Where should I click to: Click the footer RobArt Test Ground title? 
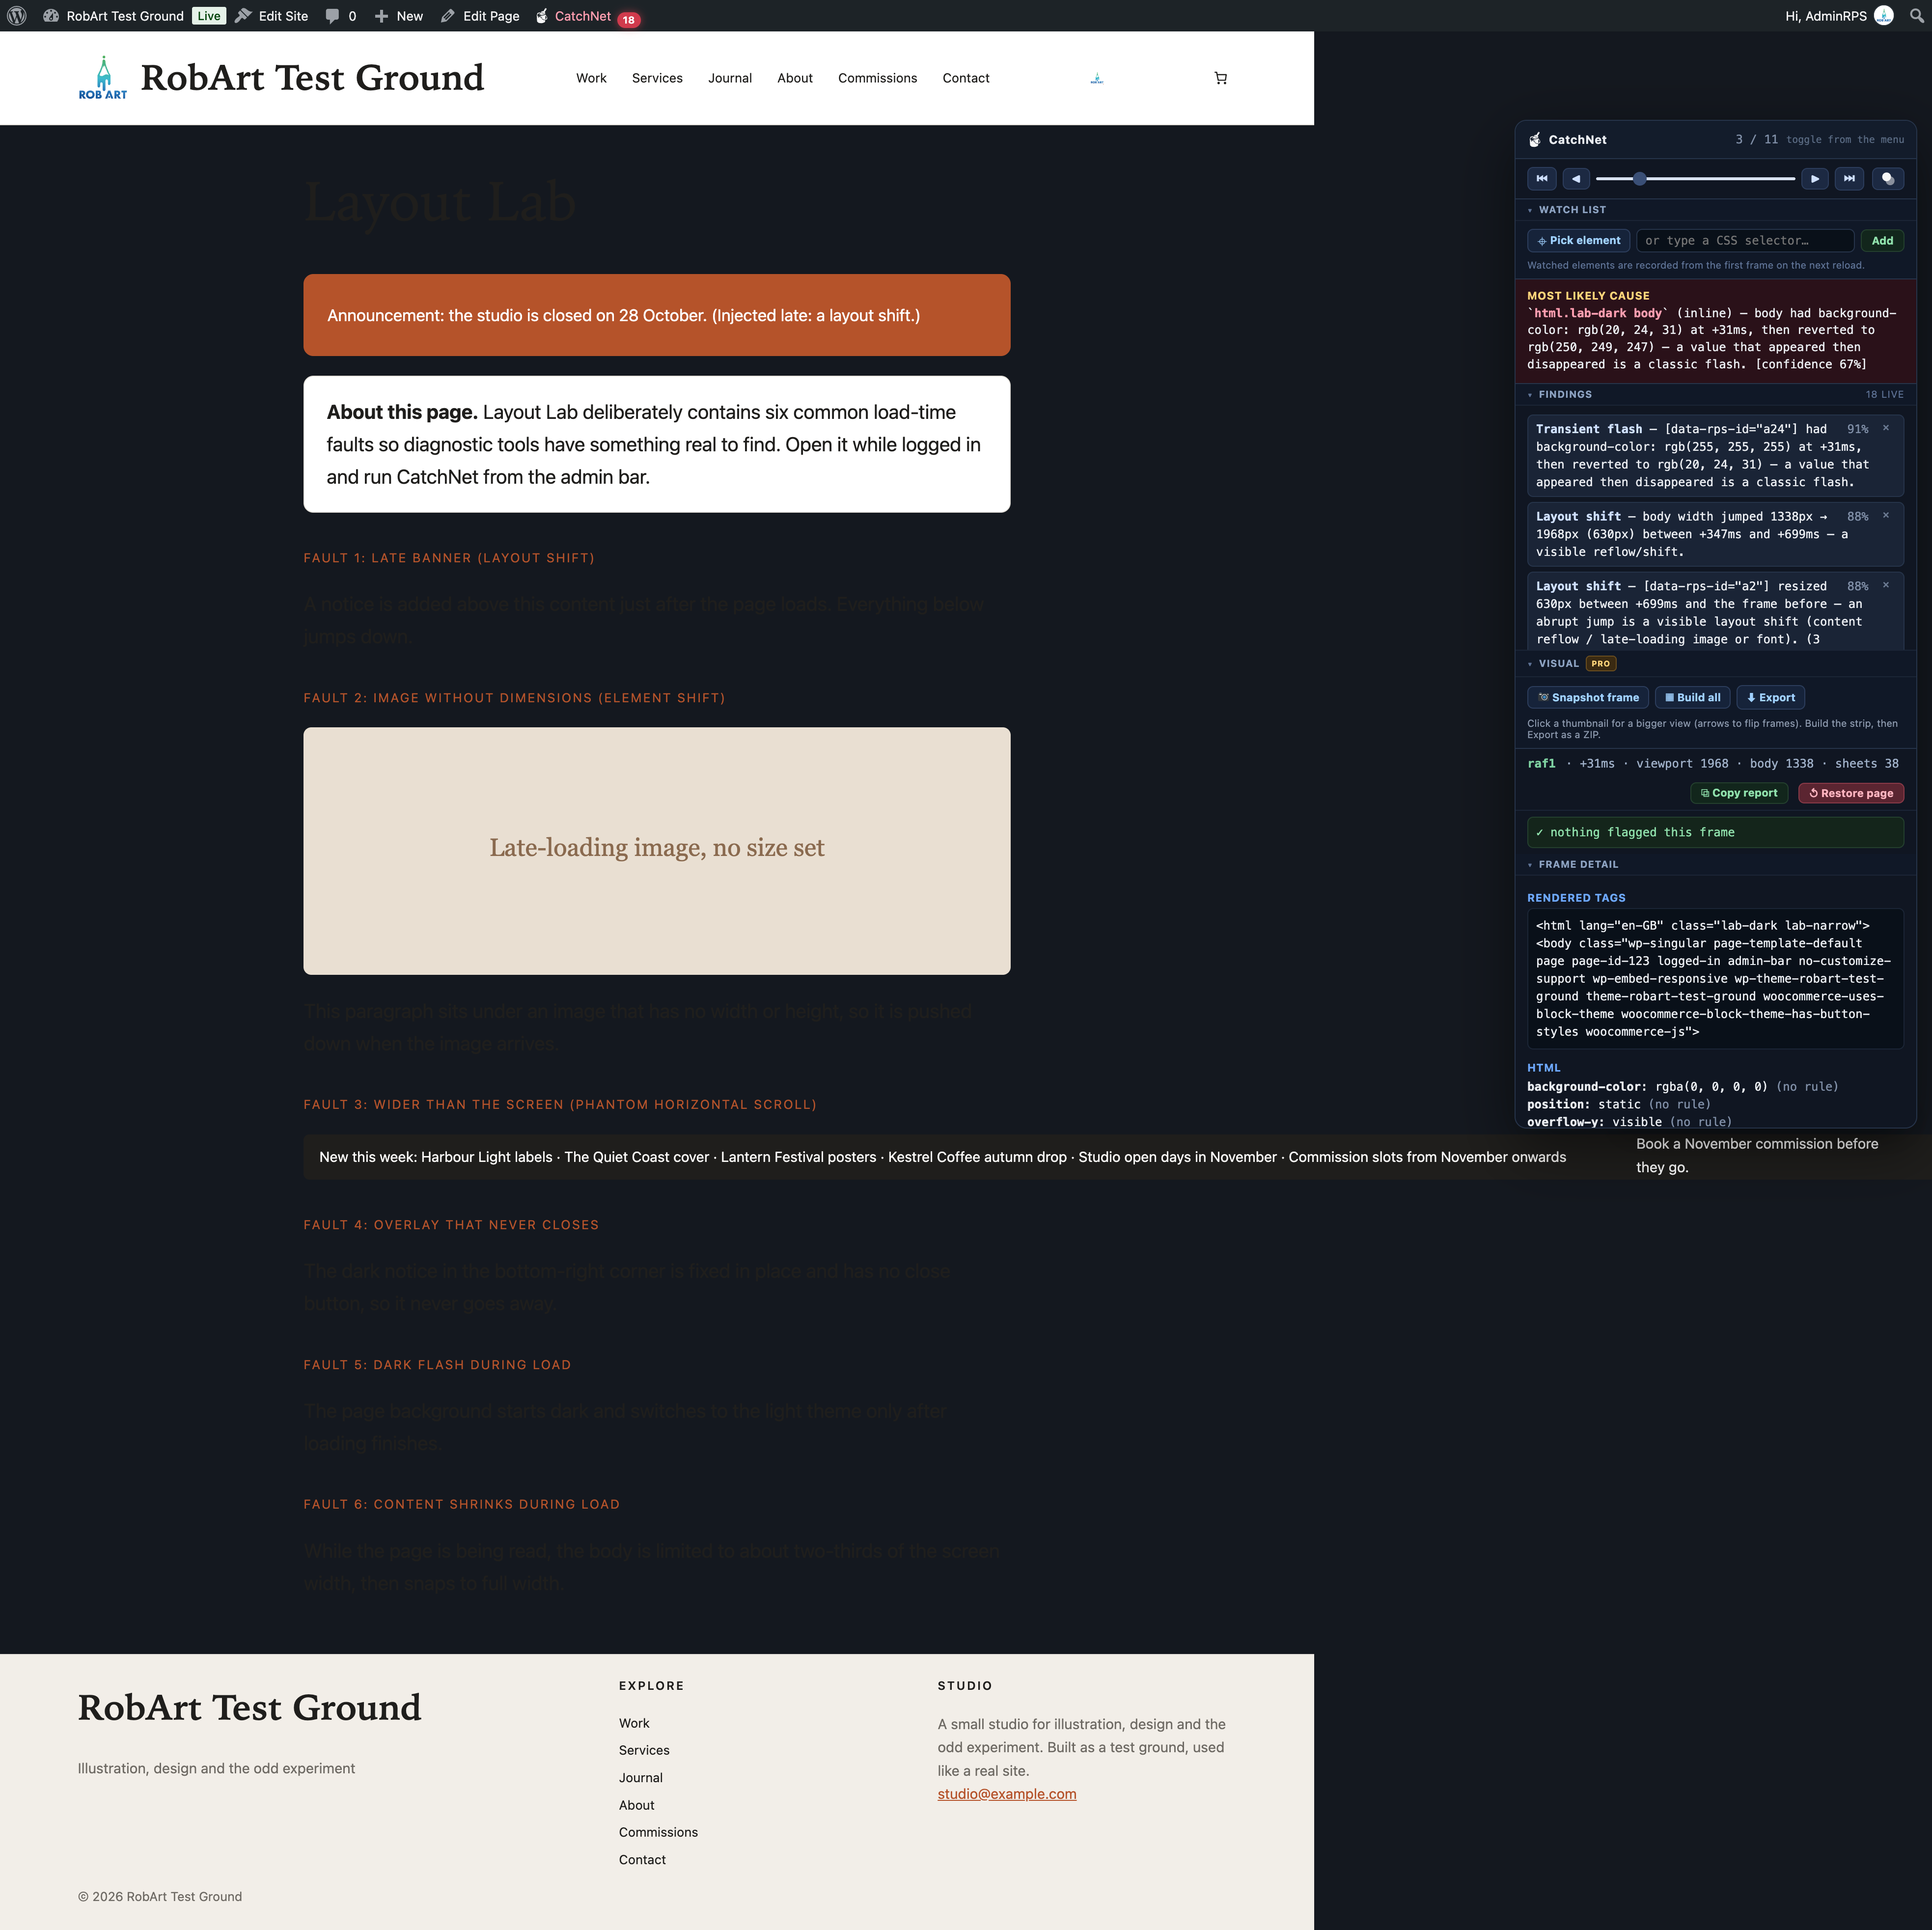[x=250, y=1708]
